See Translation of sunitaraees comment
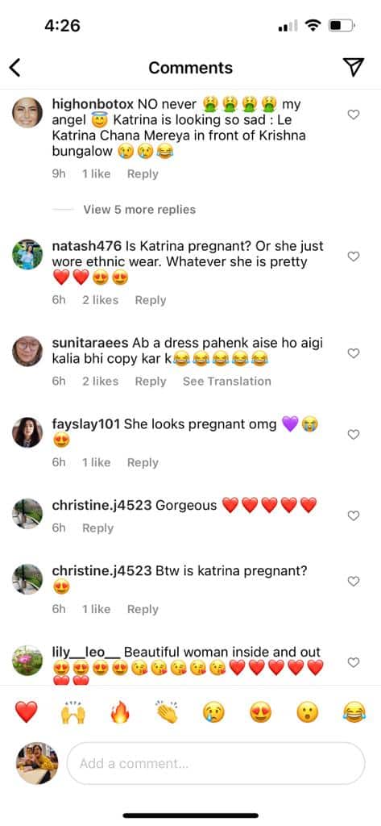The height and width of the screenshot is (826, 381). [x=227, y=381]
